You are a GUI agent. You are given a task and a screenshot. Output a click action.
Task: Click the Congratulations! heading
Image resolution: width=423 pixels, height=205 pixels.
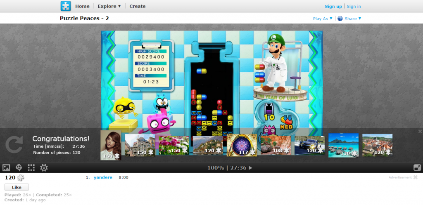(x=61, y=139)
